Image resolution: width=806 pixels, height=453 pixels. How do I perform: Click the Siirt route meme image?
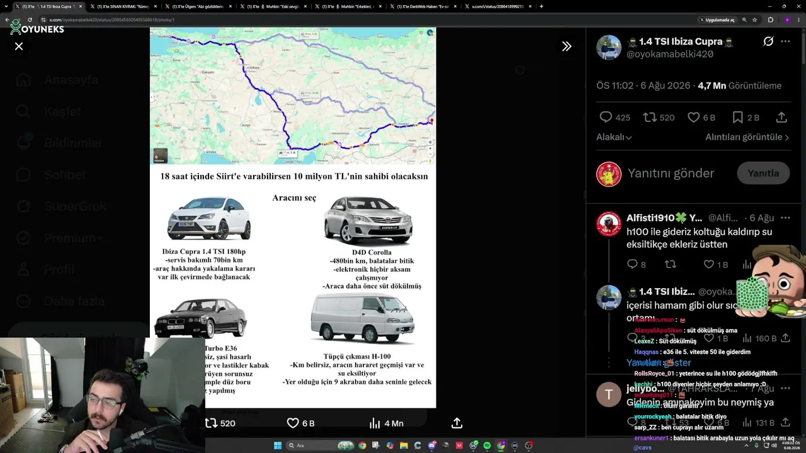(293, 218)
